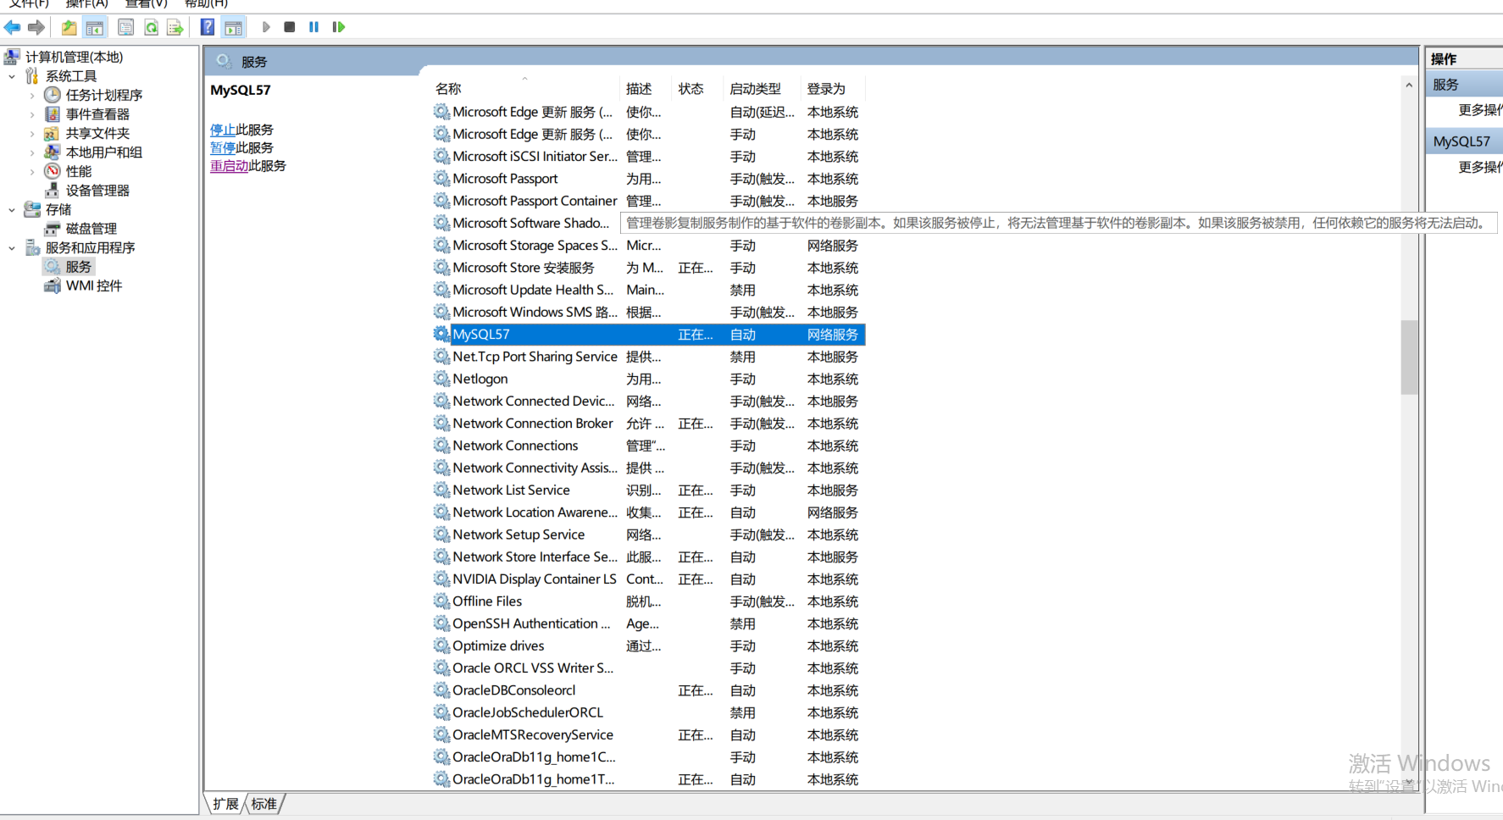Expand the 事件查看器 node arrow
The height and width of the screenshot is (820, 1503).
pyautogui.click(x=32, y=114)
